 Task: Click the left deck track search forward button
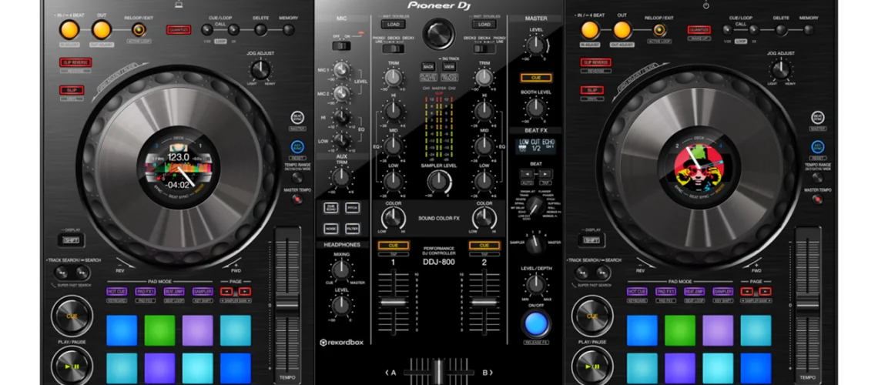click(82, 273)
